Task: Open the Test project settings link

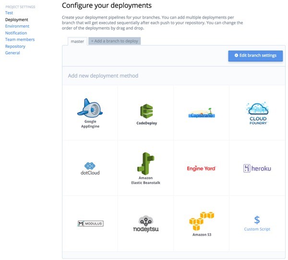Action: tap(9, 13)
